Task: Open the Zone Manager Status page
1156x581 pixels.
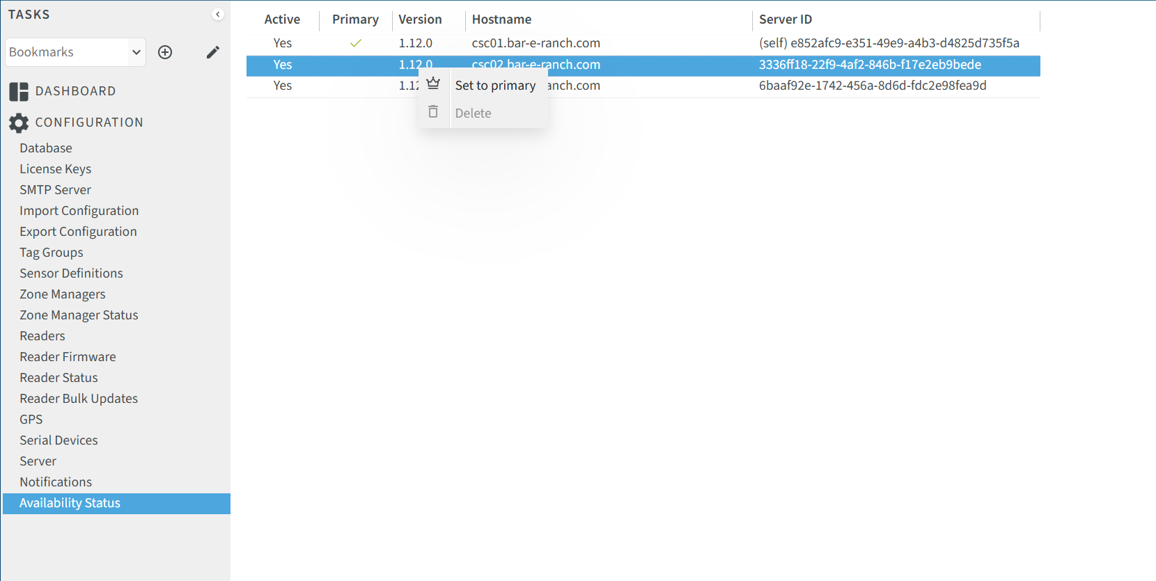Action: 79,315
